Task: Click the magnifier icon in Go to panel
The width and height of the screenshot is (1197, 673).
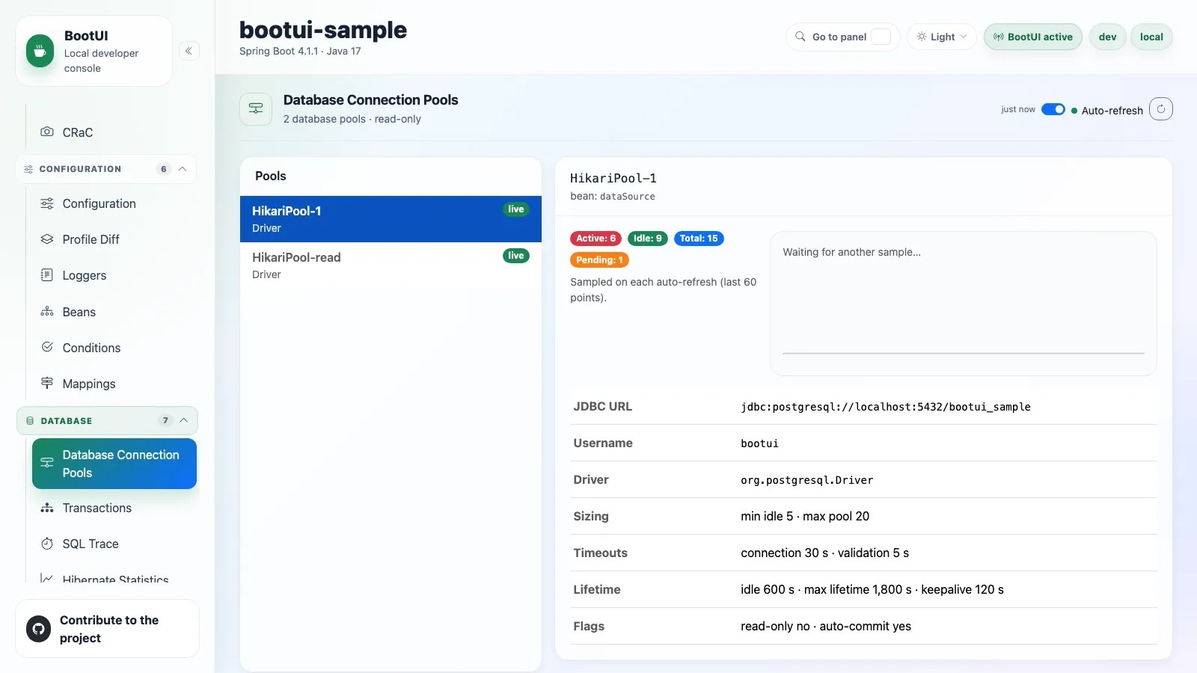Action: point(800,37)
